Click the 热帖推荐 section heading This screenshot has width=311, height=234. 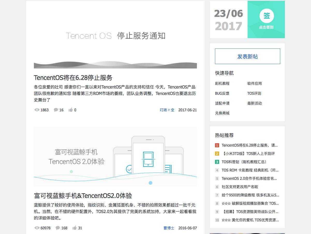pyautogui.click(x=224, y=135)
